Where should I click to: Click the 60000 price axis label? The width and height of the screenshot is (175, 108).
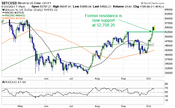point(169,19)
